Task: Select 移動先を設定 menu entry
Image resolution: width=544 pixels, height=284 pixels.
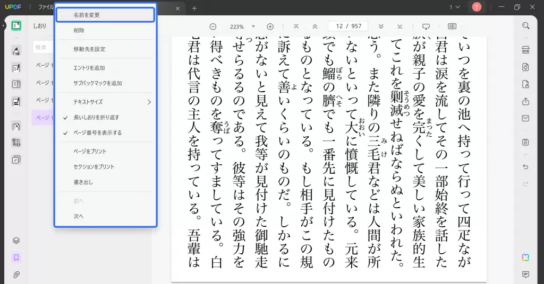Action: click(x=106, y=49)
